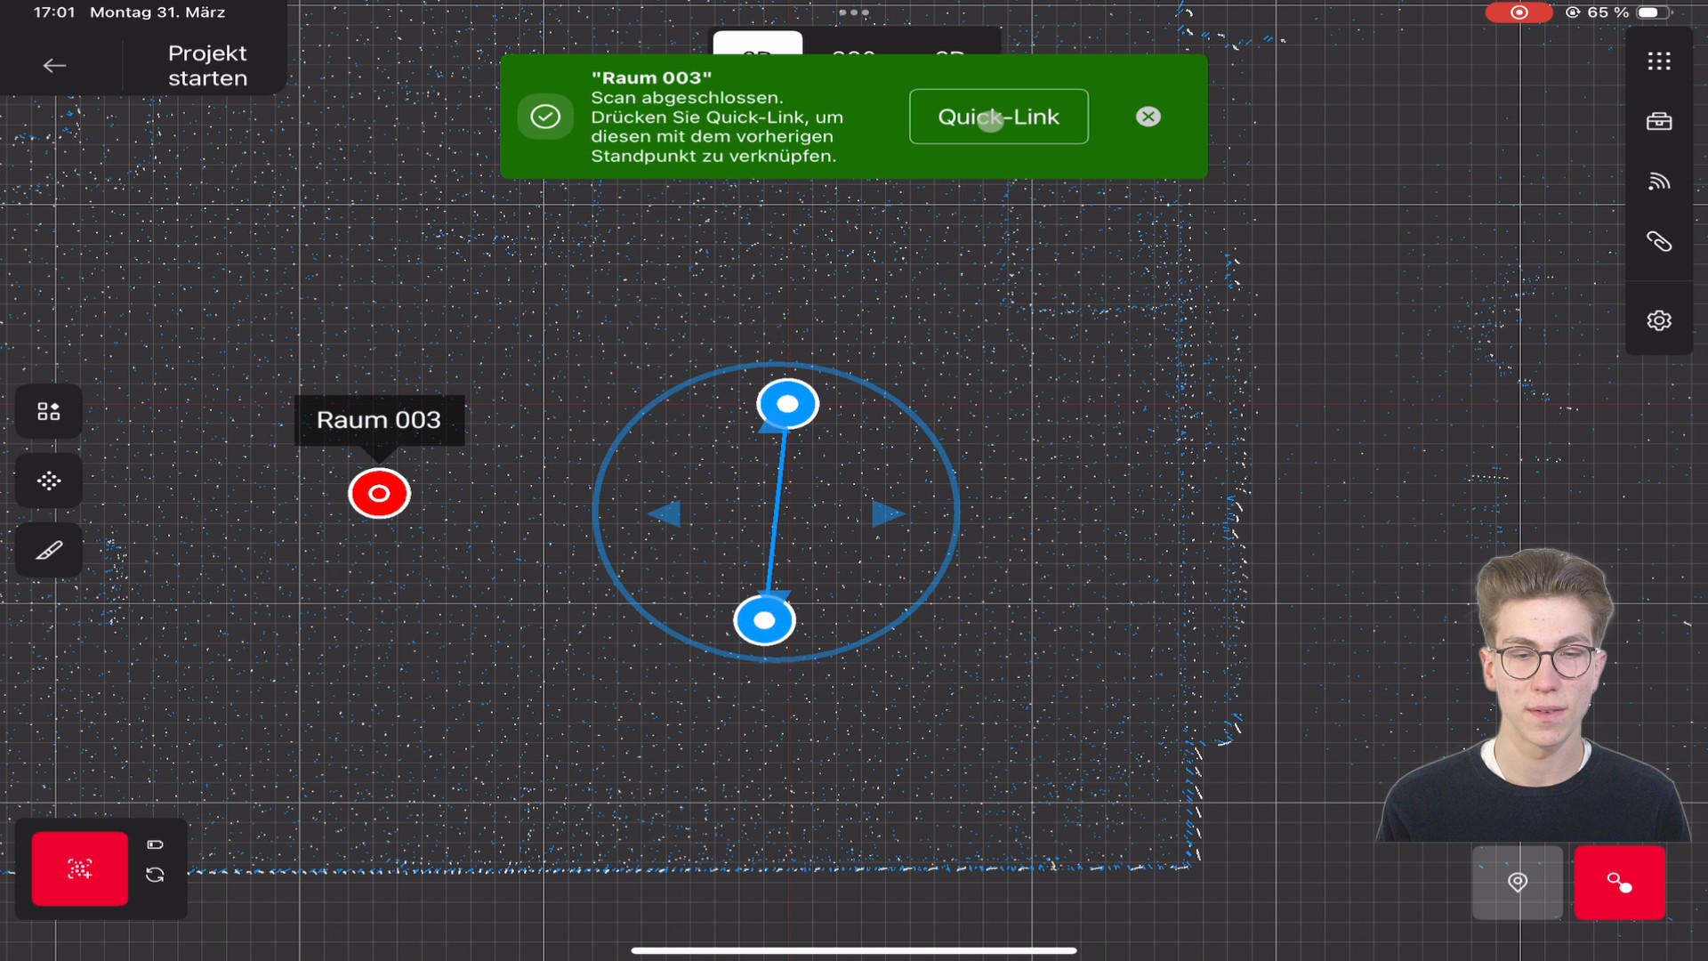
Task: Tap the checkmark icon in the banner
Action: (545, 117)
